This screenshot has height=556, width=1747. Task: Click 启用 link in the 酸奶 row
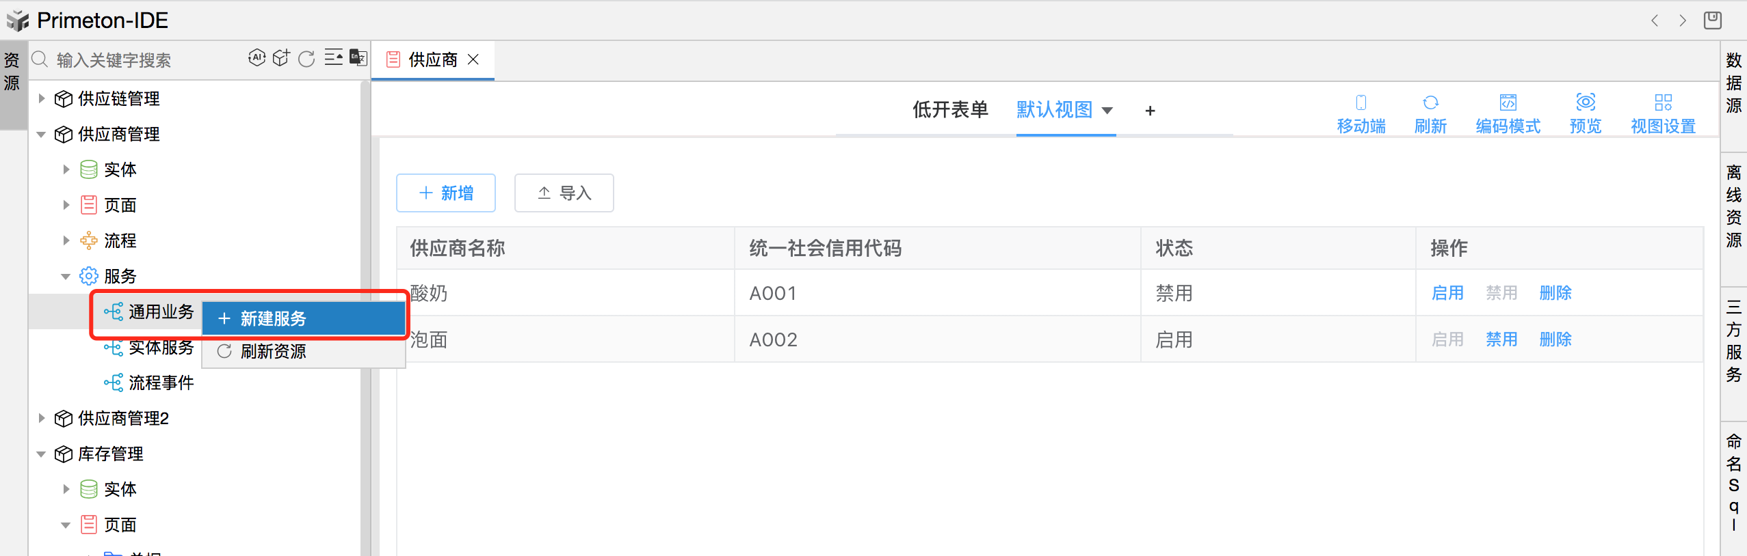[1447, 293]
